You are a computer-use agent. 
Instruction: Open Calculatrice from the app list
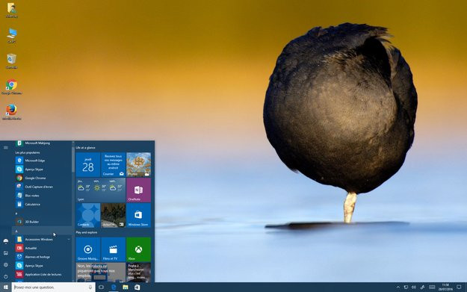(x=42, y=204)
